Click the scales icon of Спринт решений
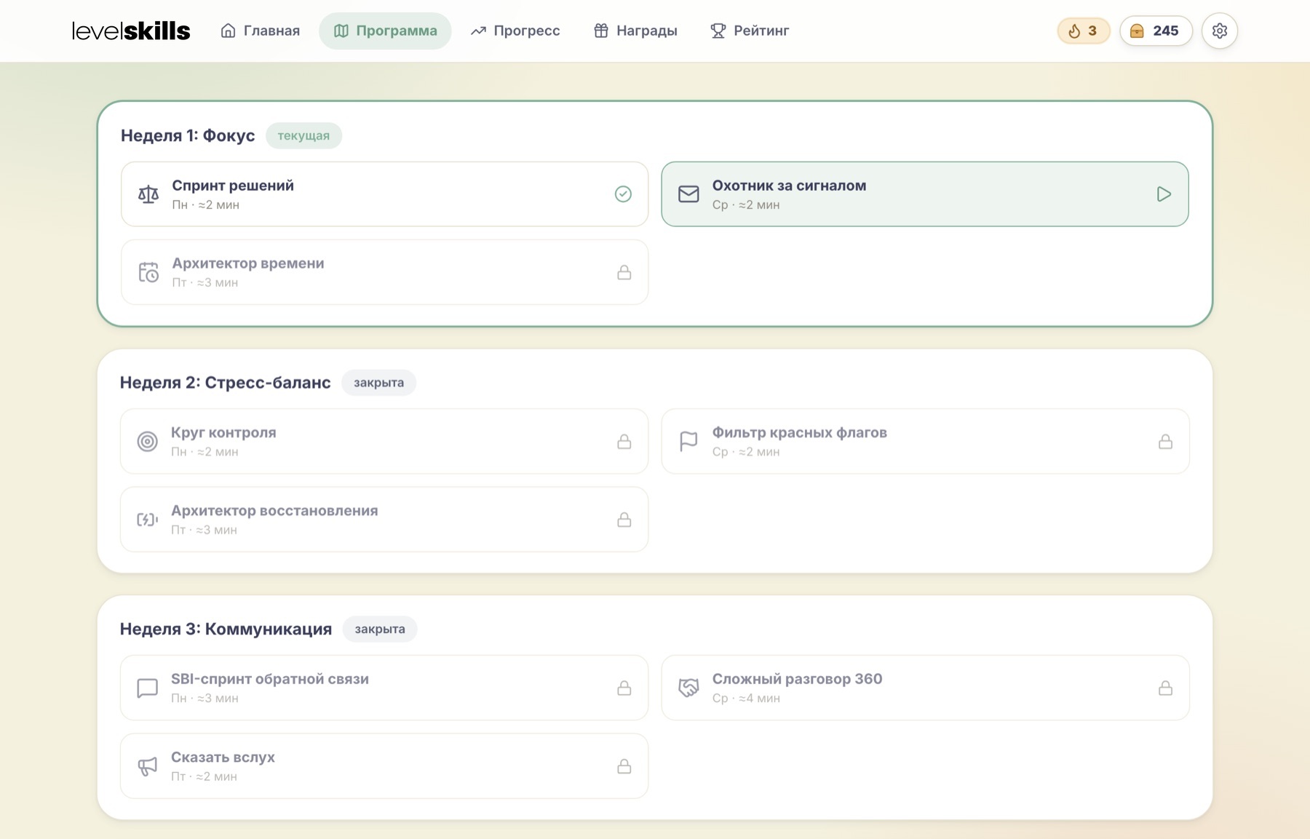1310x839 pixels. 148,194
